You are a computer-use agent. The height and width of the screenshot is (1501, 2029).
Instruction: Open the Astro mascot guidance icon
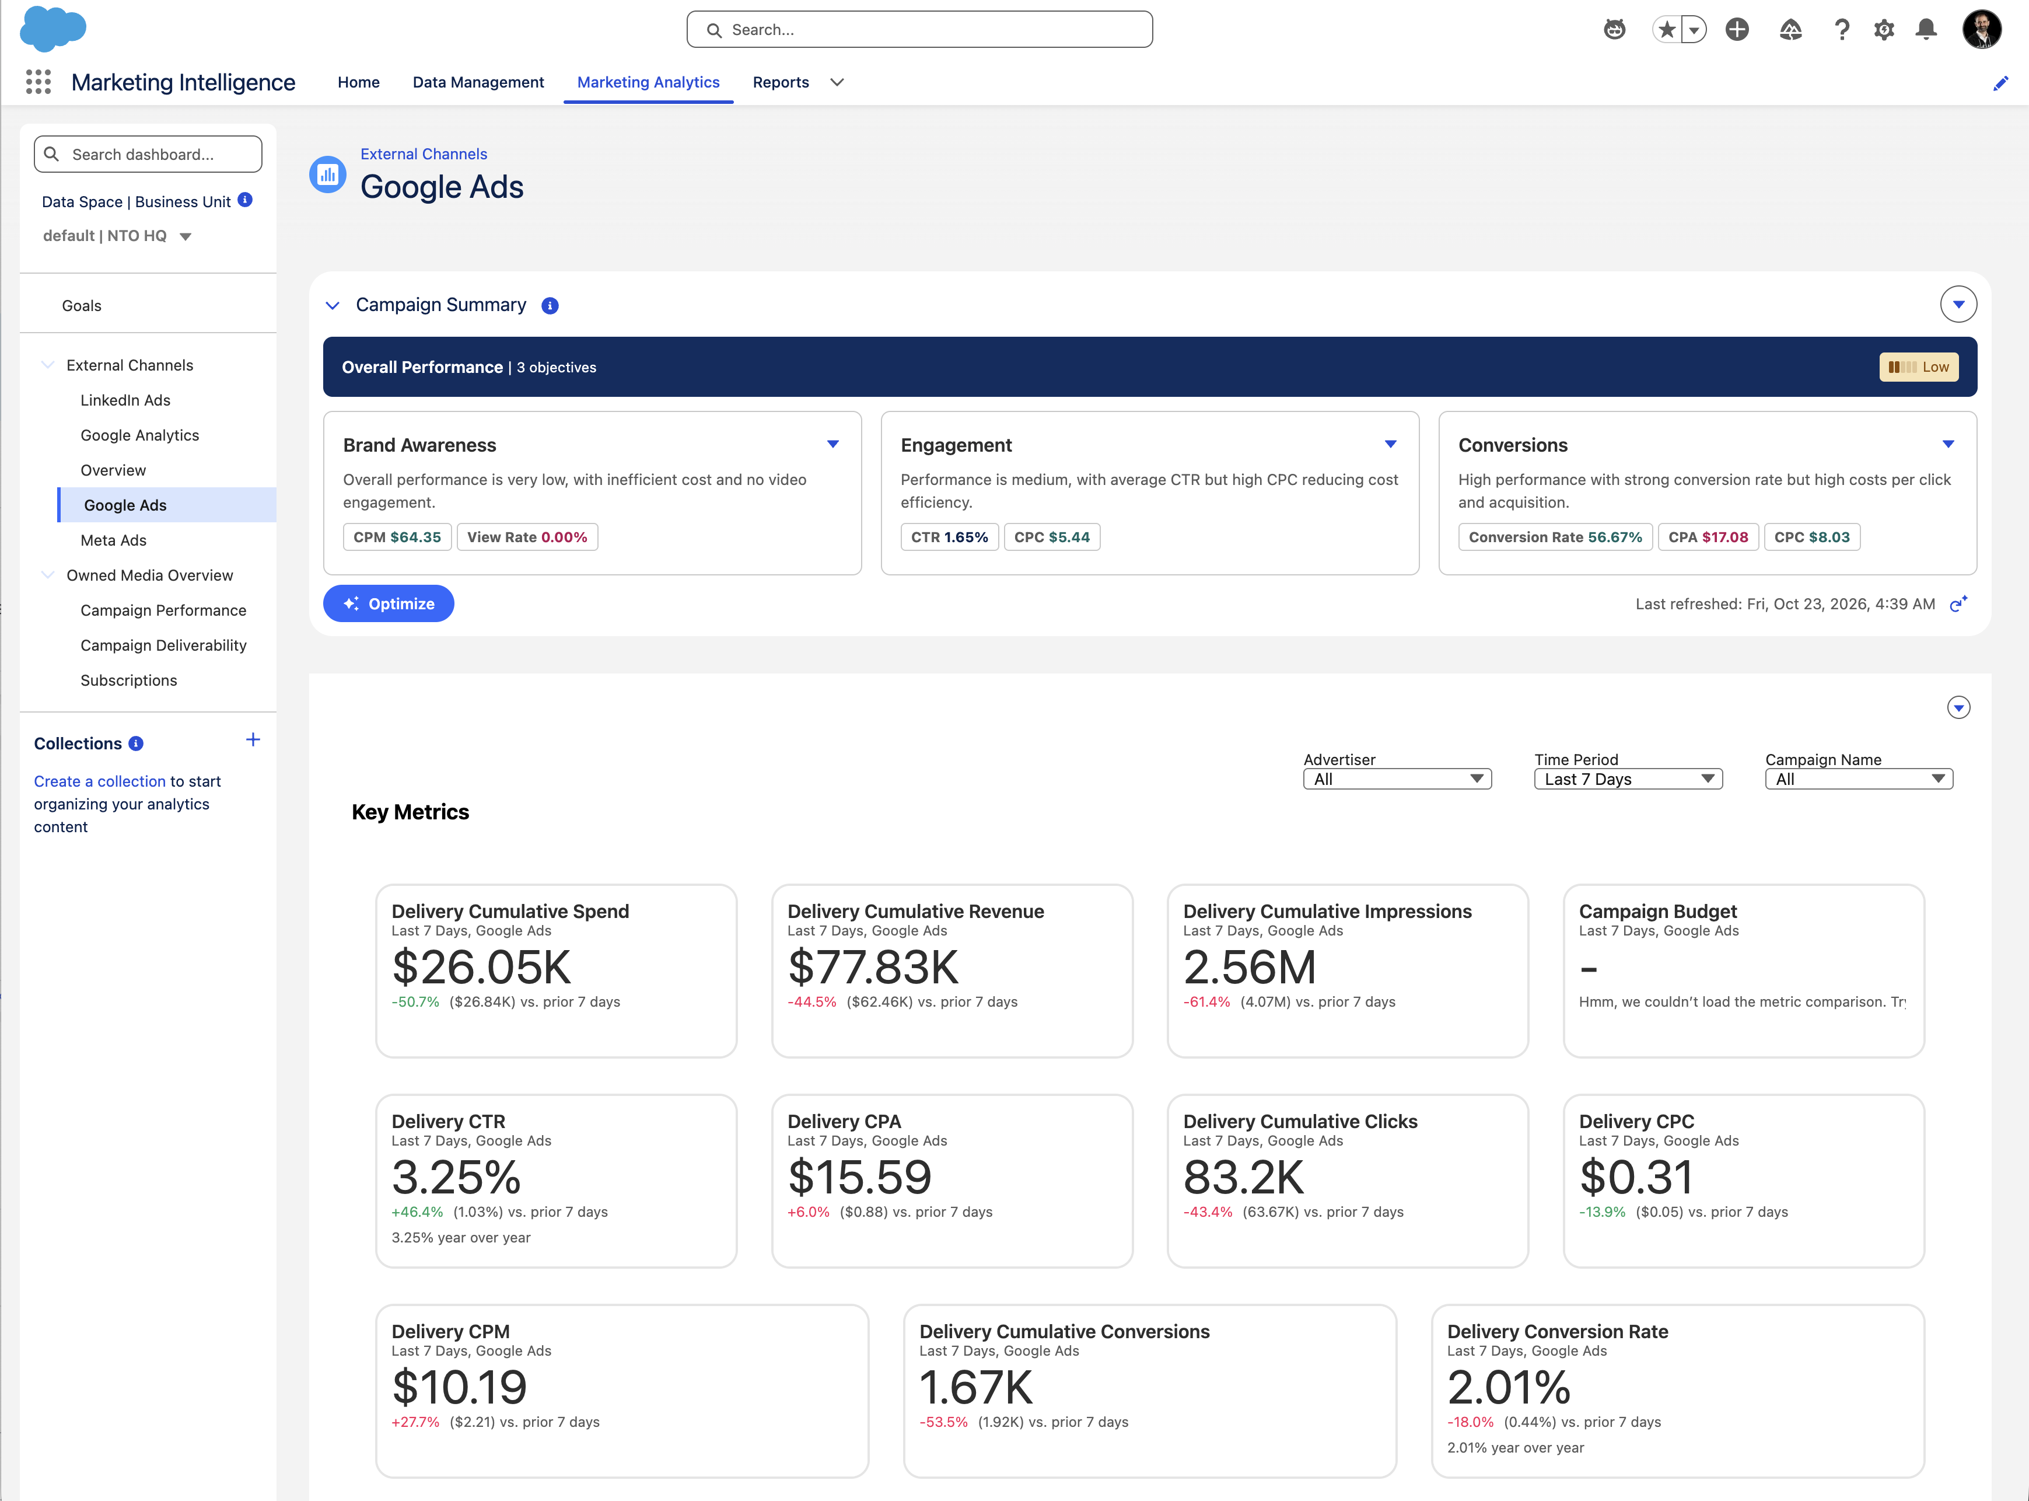[x=1614, y=30]
